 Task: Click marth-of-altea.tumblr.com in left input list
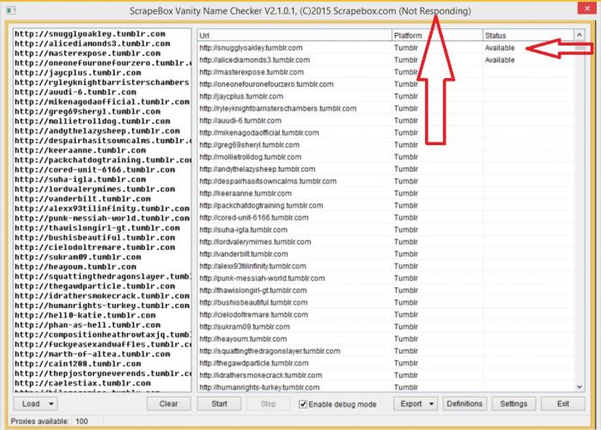click(93, 354)
